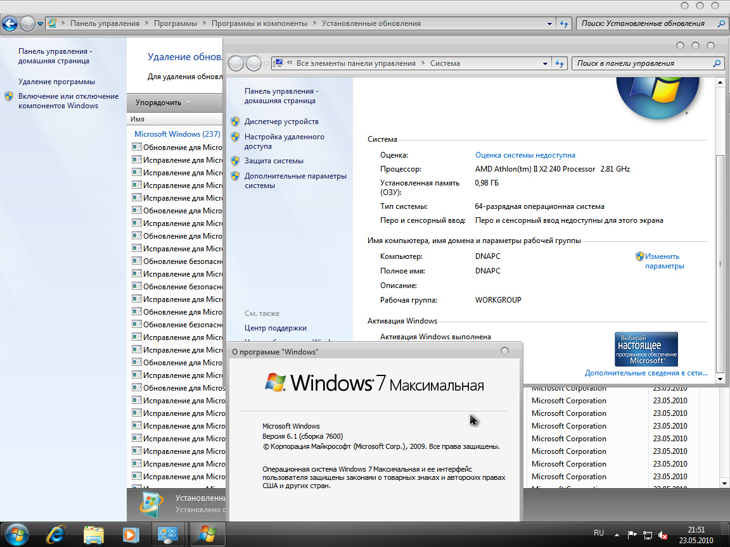
Task: Open Internet Explorer from the taskbar
Action: click(x=55, y=534)
